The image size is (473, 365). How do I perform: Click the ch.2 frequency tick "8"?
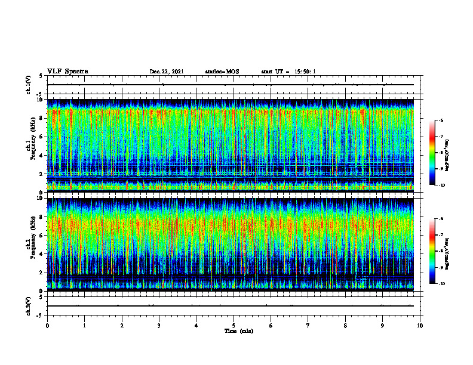point(42,217)
